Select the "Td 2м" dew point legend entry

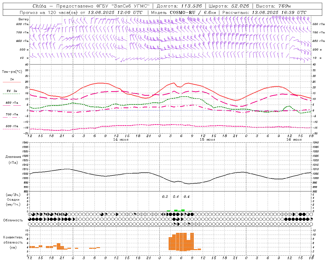(12, 91)
